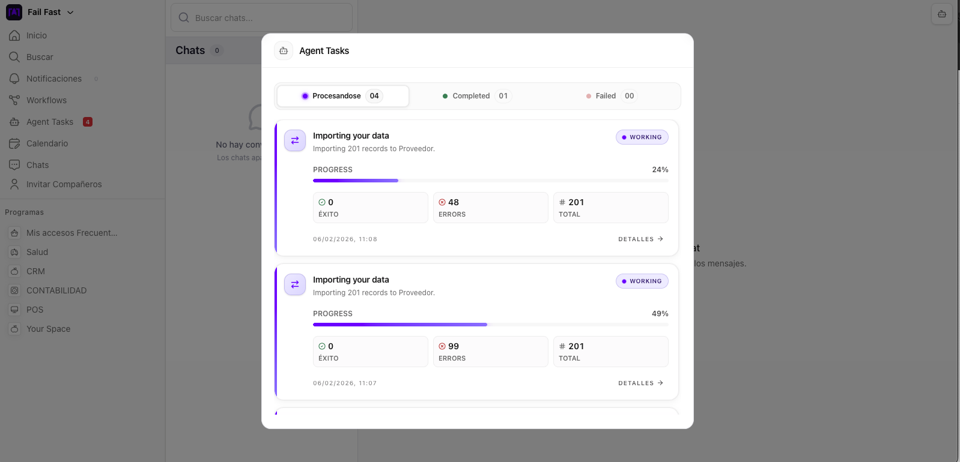Click the Agent Tasks robot icon in sidebar
This screenshot has height=462, width=960.
pos(14,122)
